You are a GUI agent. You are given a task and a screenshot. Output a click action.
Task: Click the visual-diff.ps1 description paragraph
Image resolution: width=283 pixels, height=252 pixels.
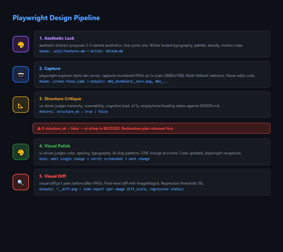pyautogui.click(x=121, y=183)
